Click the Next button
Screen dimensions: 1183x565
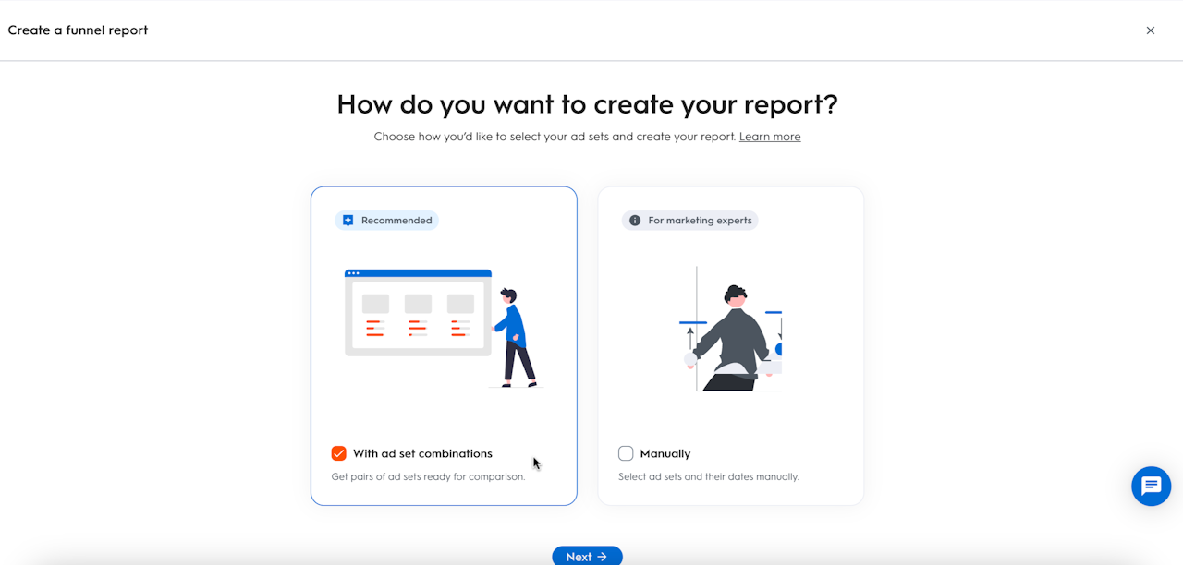(x=588, y=556)
